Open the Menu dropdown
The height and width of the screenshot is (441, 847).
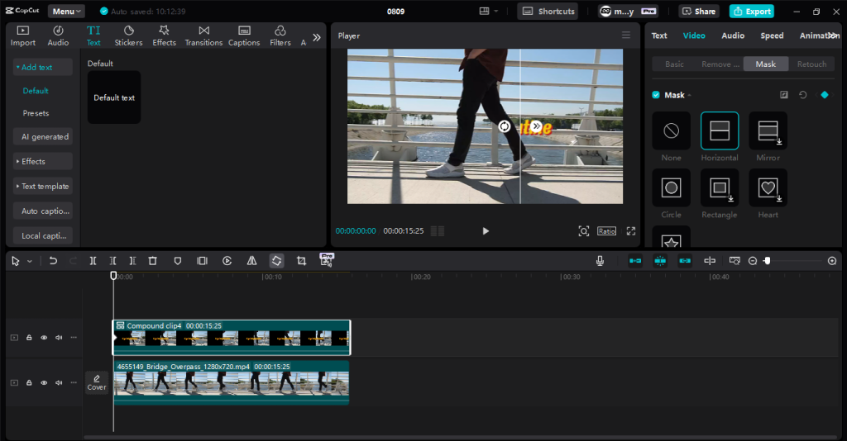(x=66, y=12)
